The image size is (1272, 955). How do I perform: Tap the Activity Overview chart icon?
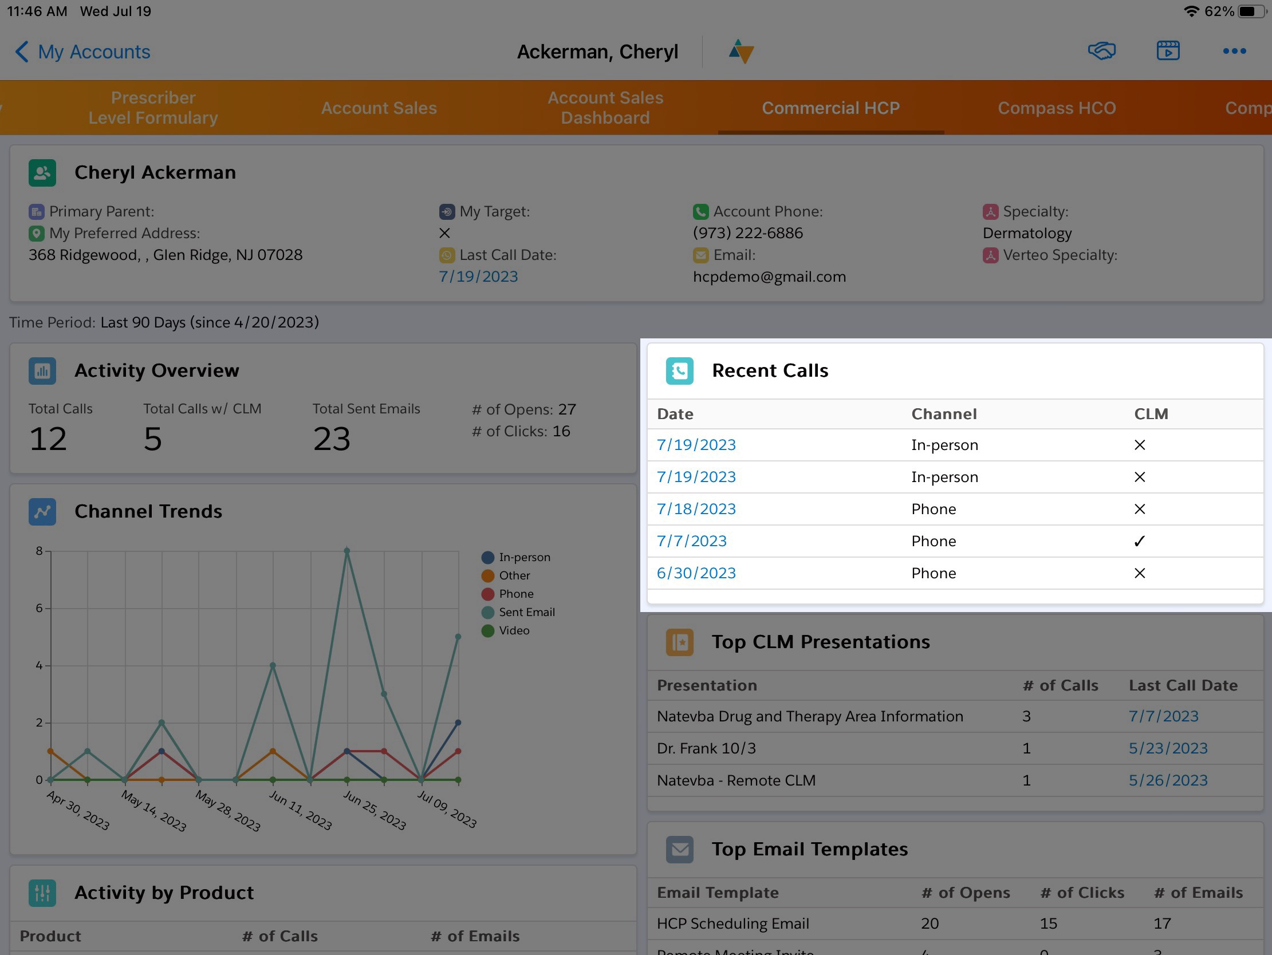pos(42,371)
